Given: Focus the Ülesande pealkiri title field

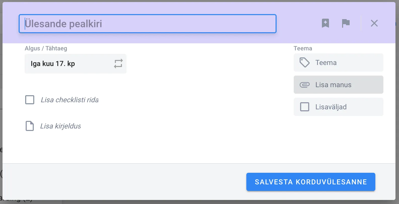Looking at the screenshot, I should point(148,24).
